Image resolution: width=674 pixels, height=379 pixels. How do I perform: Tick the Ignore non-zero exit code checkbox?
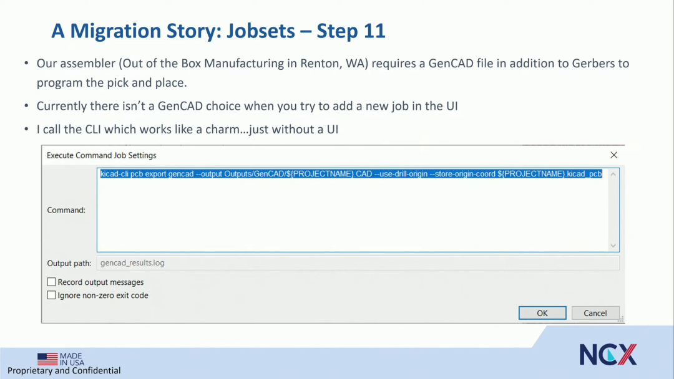51,295
